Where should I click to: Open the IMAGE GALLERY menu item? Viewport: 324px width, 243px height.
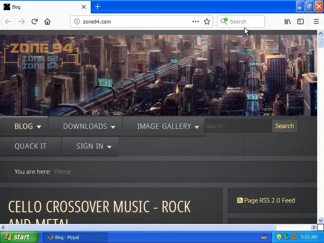[x=164, y=126]
